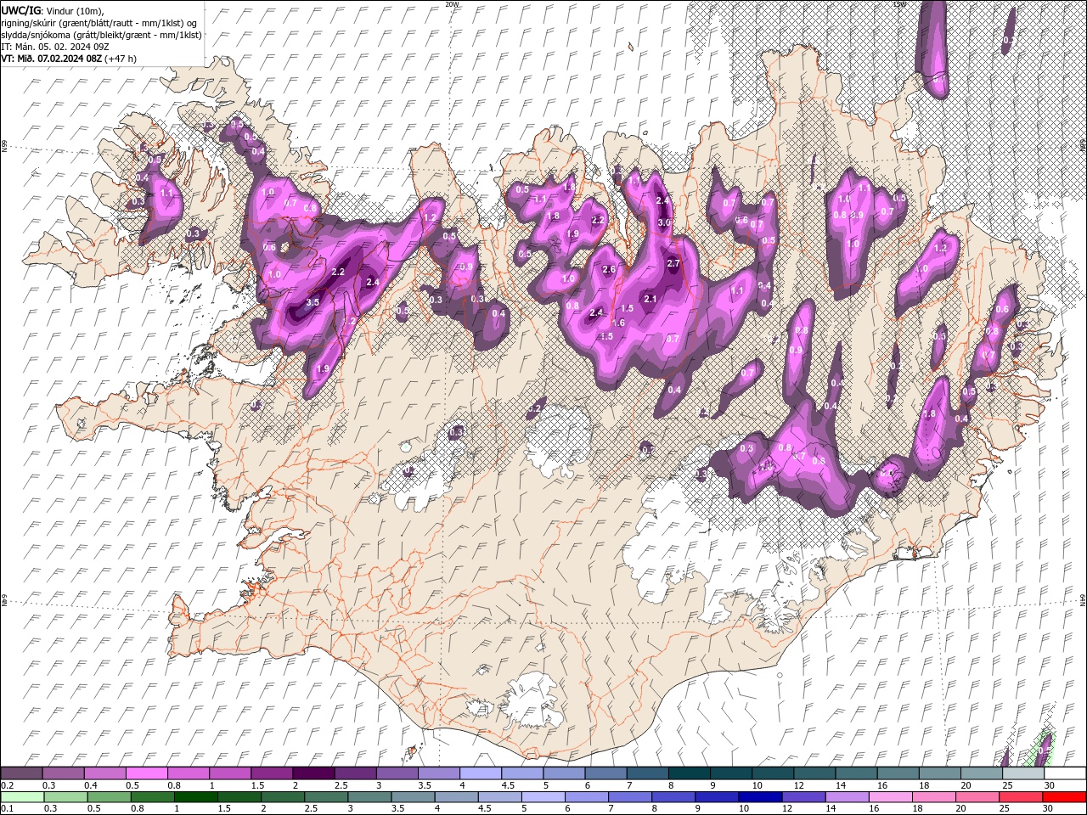Viewport: 1087px width, 815px height.
Task: Select the darkest purple snow swatch between 2 and 2.5
Action: point(313,773)
